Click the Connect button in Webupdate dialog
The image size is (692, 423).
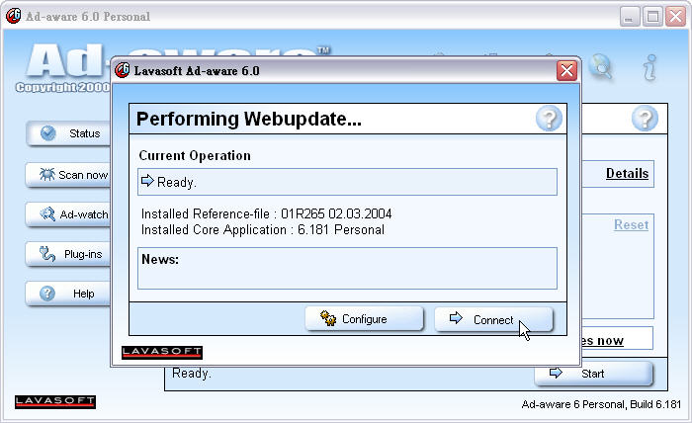pyautogui.click(x=493, y=319)
